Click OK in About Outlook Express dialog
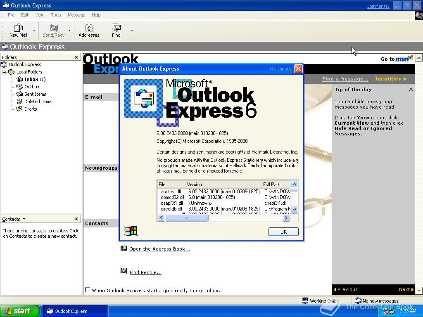This screenshot has height=317, width=423. pos(283,232)
